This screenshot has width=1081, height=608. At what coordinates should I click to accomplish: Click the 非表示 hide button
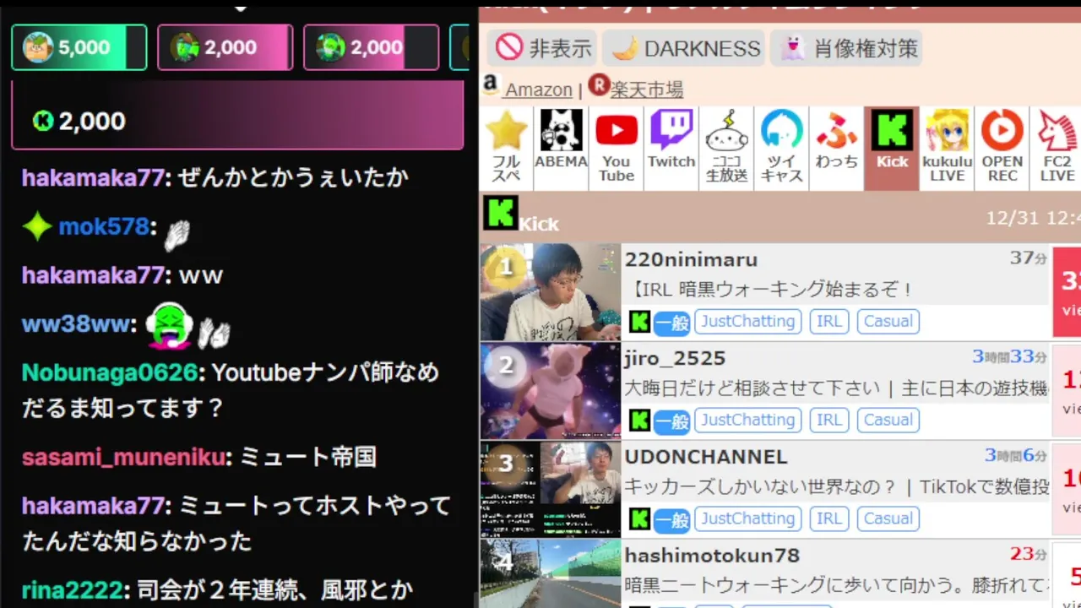point(543,48)
